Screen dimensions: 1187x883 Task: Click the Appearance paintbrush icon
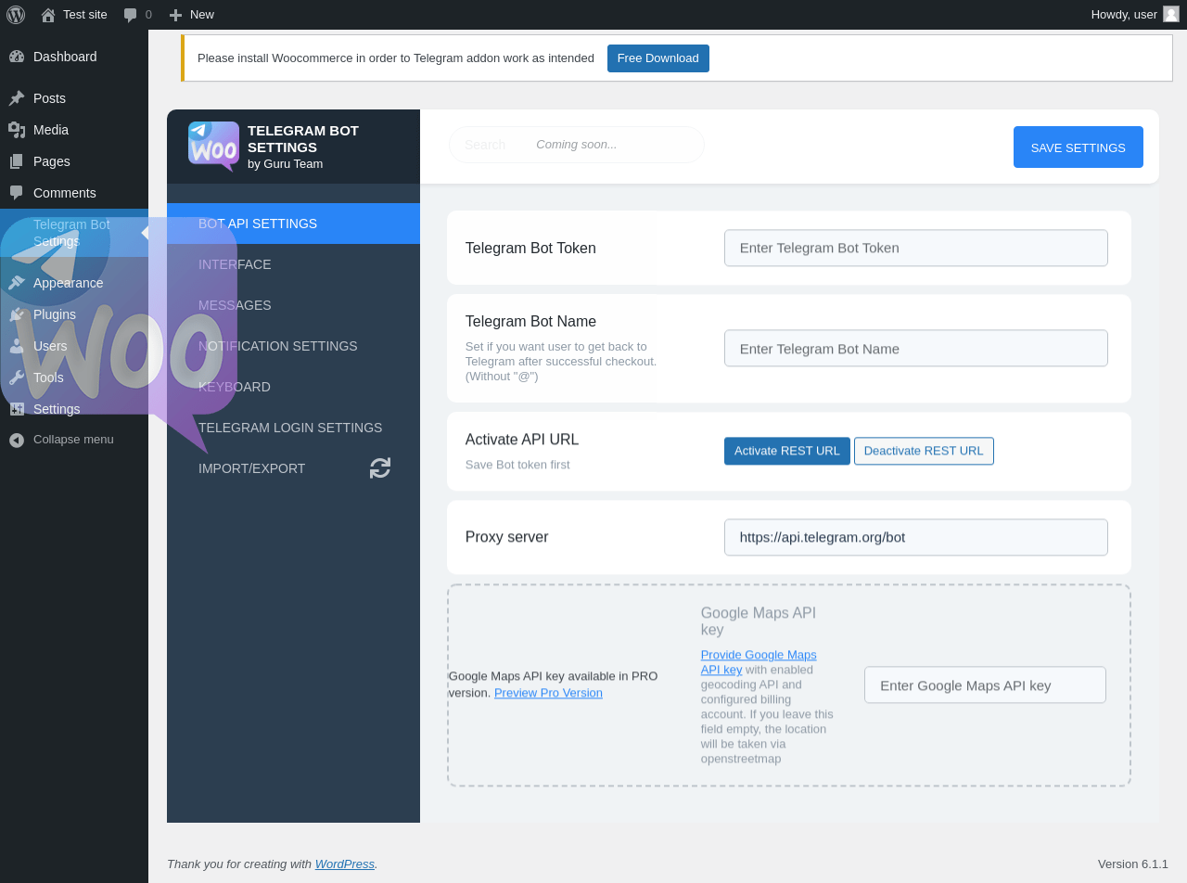tap(17, 283)
